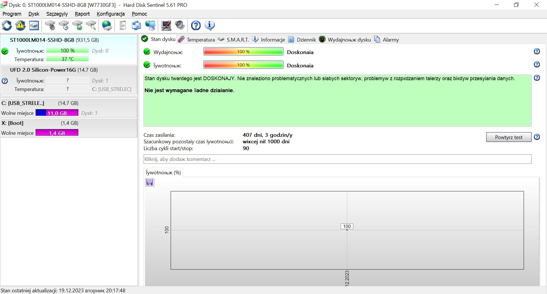This screenshot has height=294, width=547.
Task: Click the speaker sound toolbar icon
Action: (x=180, y=26)
